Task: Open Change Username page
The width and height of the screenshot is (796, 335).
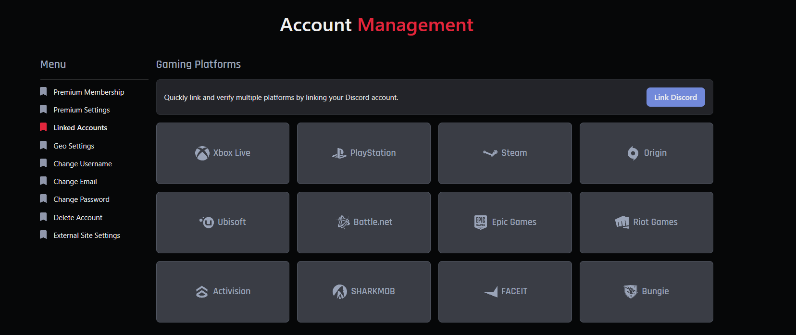Action: pyautogui.click(x=83, y=164)
